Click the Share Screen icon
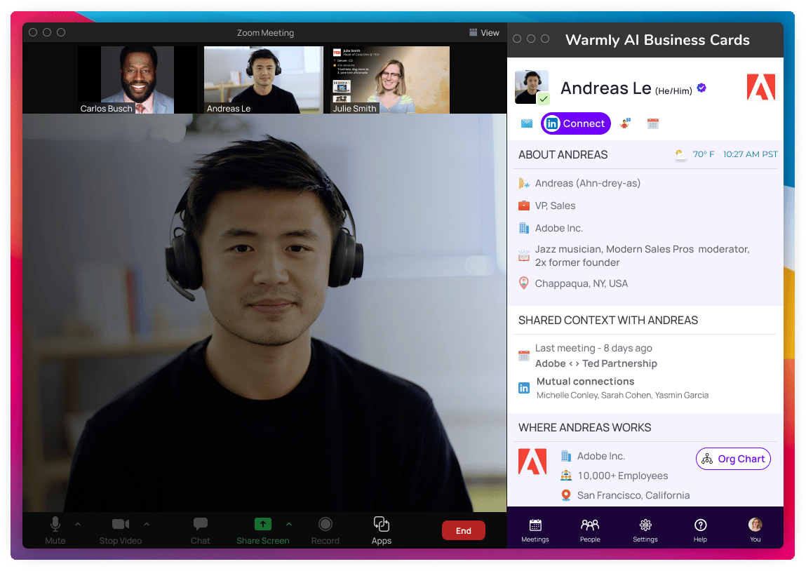The height and width of the screenshot is (571, 806). 262,524
